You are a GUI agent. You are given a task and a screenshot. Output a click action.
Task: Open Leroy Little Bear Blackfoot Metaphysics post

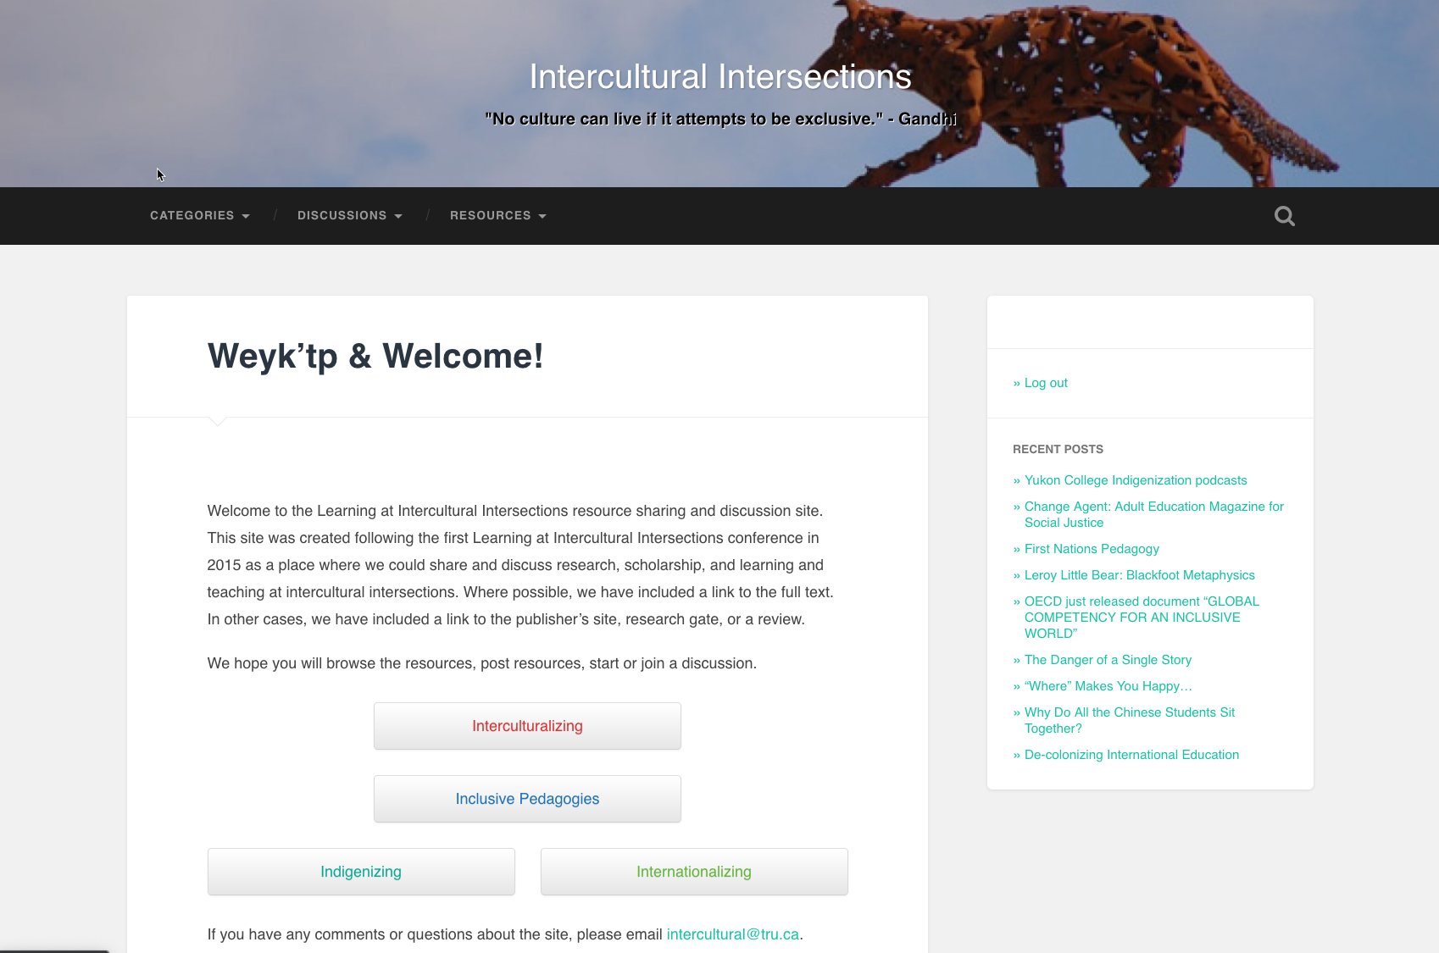pyautogui.click(x=1139, y=575)
